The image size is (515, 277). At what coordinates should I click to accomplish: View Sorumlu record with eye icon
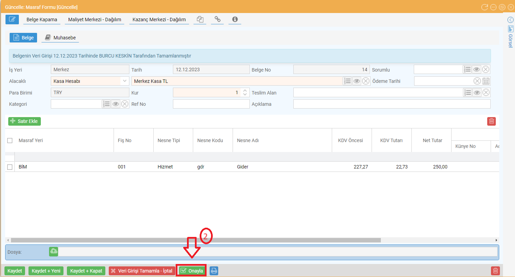click(476, 70)
